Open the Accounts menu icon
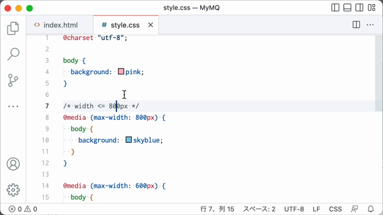383x215 pixels. point(13,164)
